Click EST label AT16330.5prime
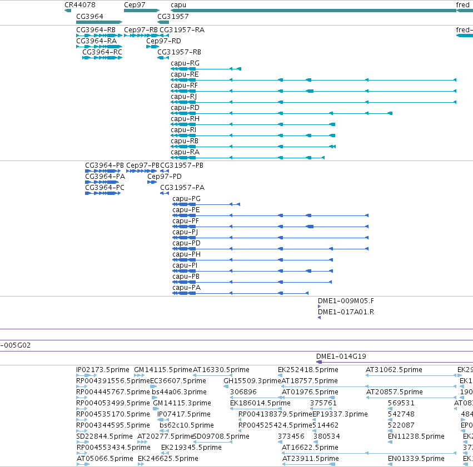The width and height of the screenshot is (473, 467). coord(221,370)
